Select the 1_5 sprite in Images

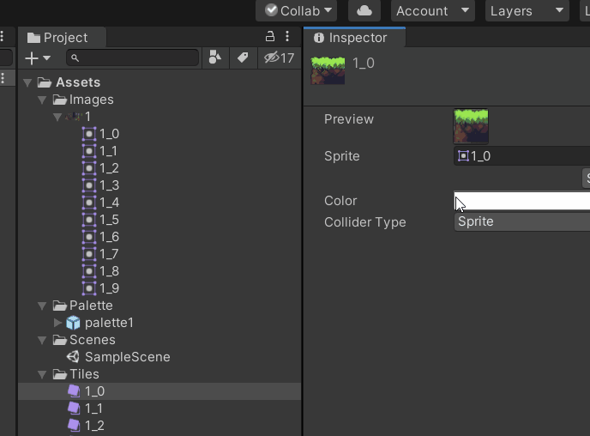[109, 220]
